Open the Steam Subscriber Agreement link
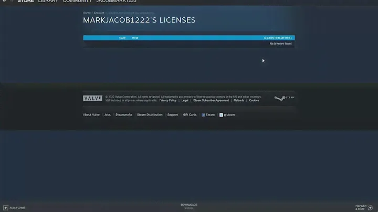 (211, 100)
